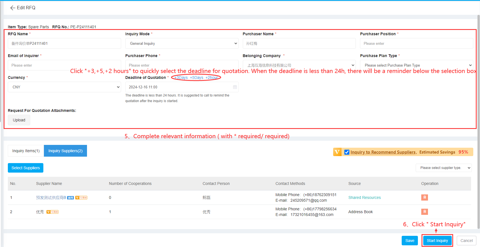Switch to Inquiry Suppliers(2) tab
Screen dimensions: 480x247
pyautogui.click(x=65, y=151)
